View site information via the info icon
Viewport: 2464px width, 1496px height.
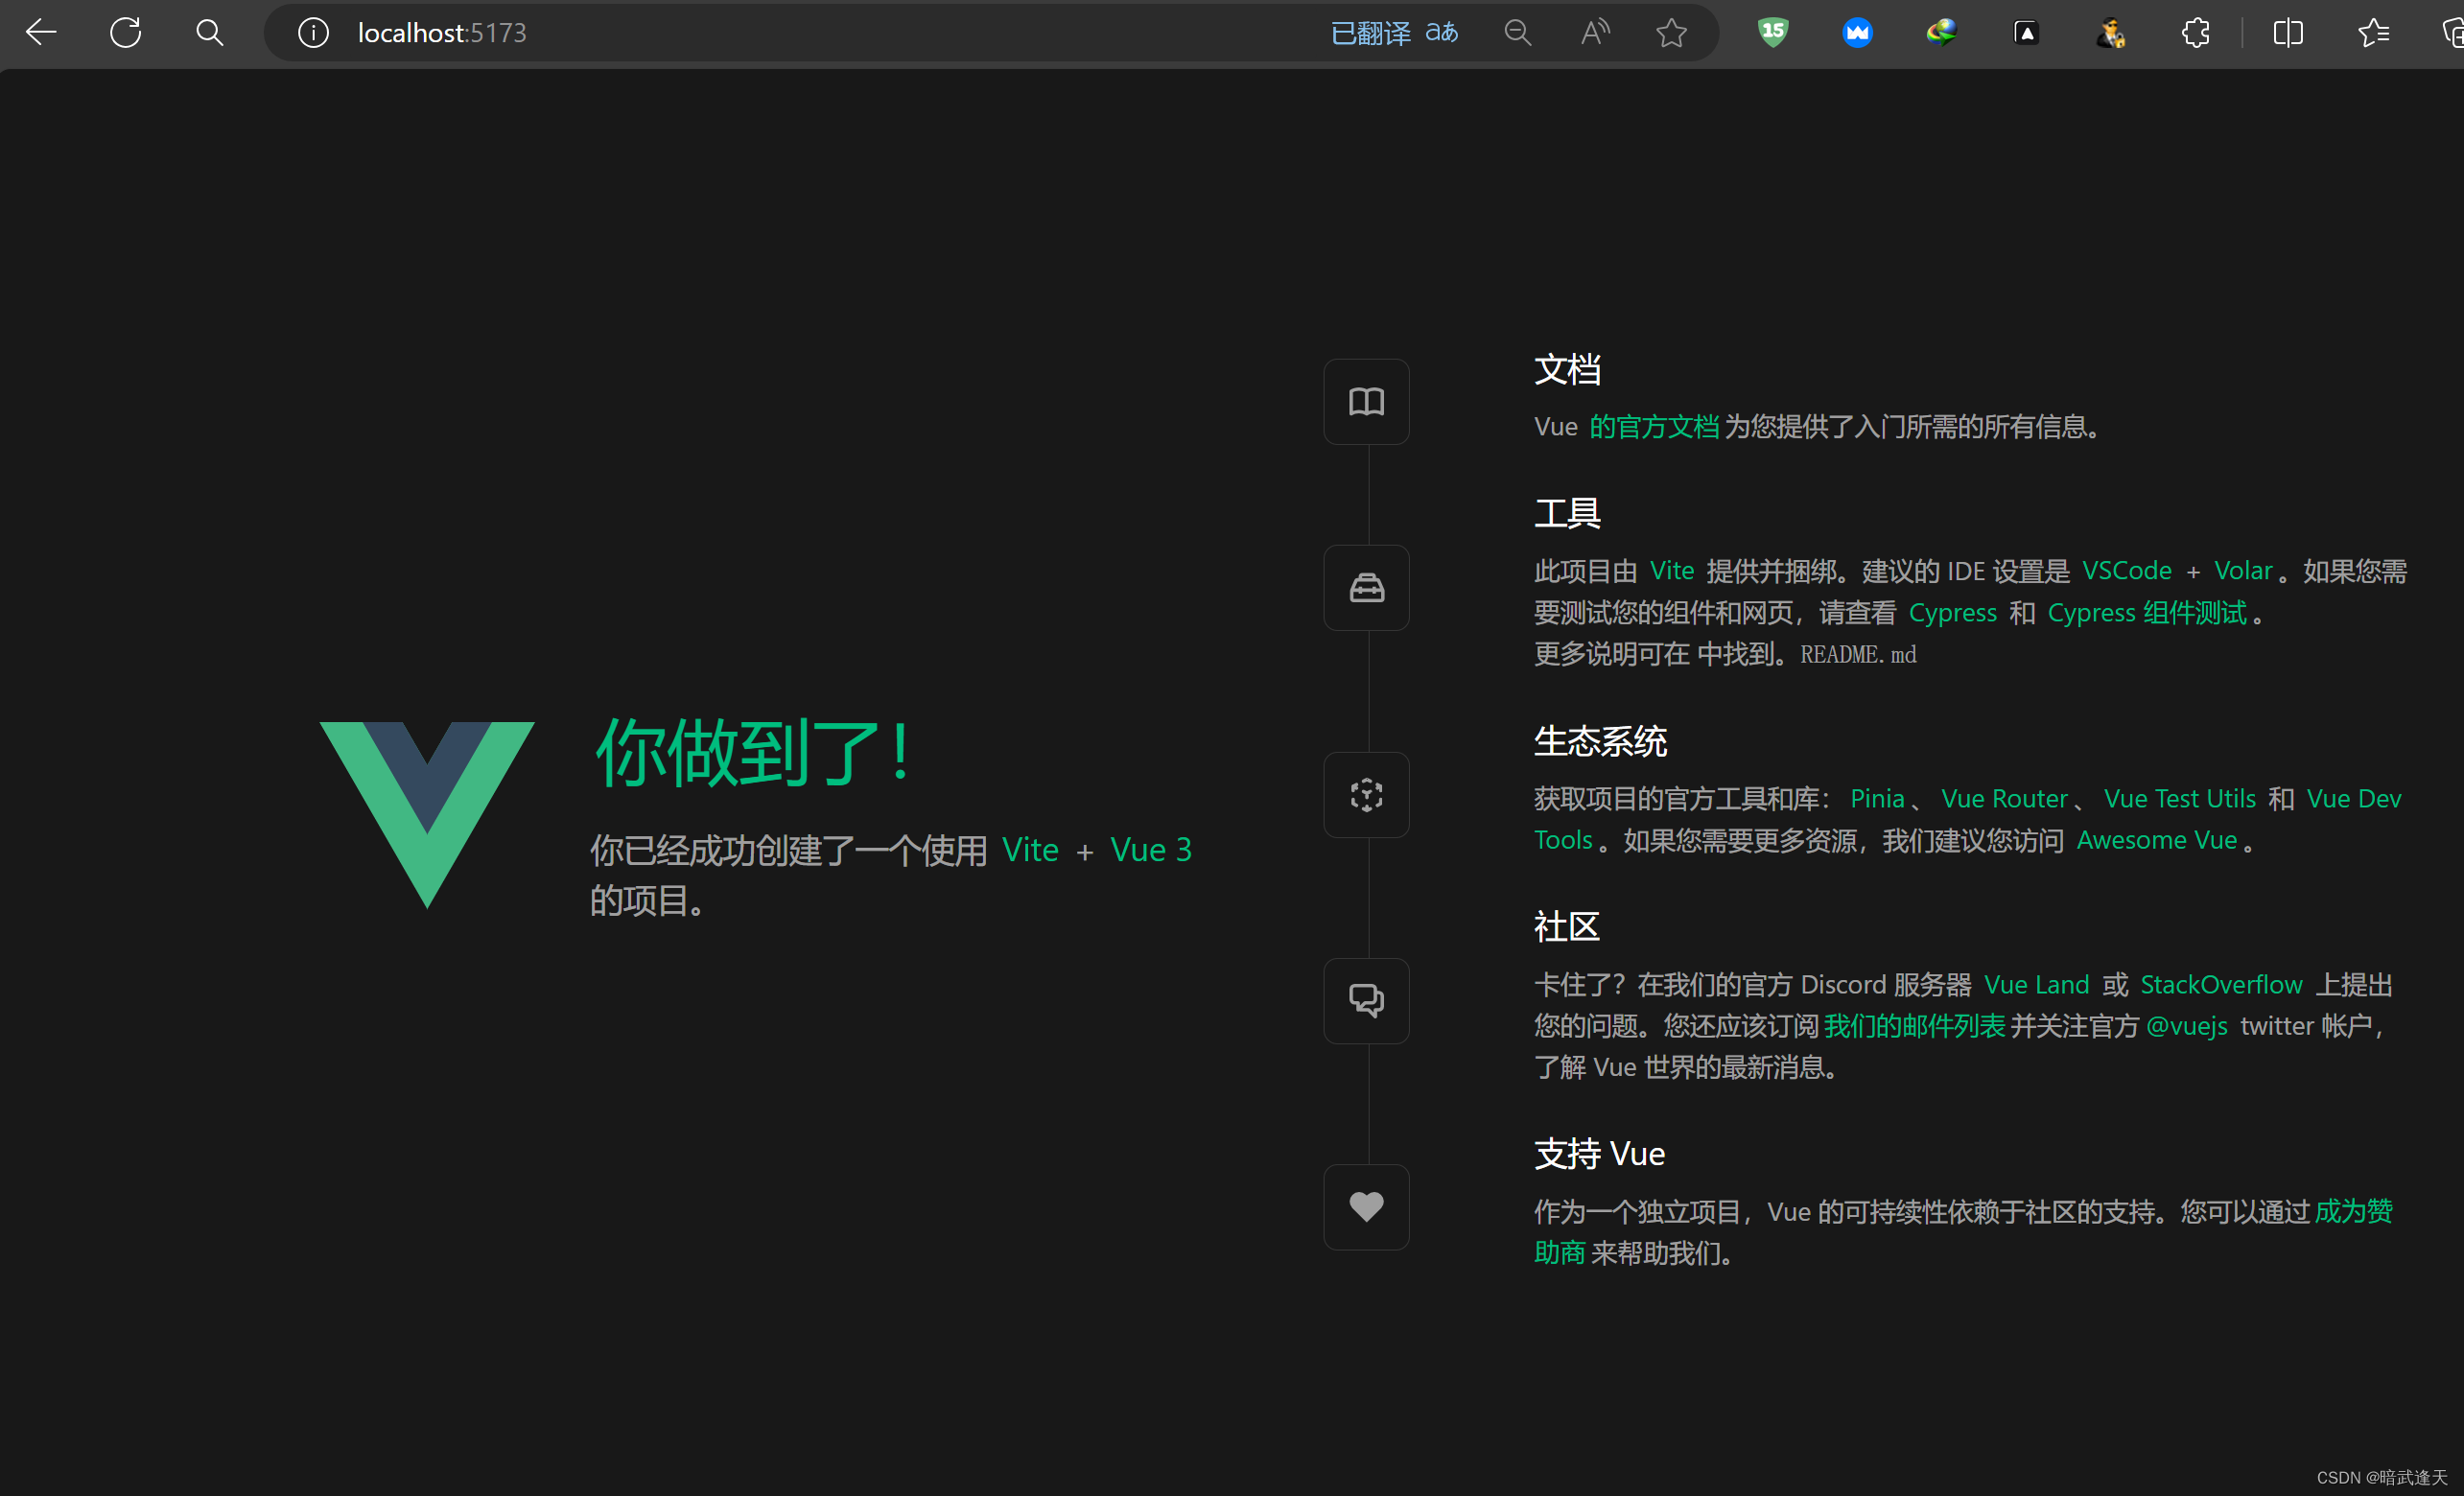[313, 33]
